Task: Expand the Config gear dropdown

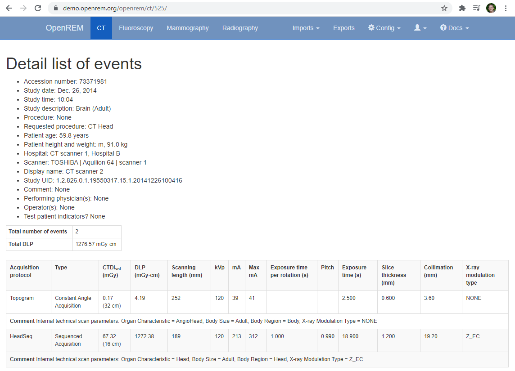Action: pyautogui.click(x=384, y=28)
